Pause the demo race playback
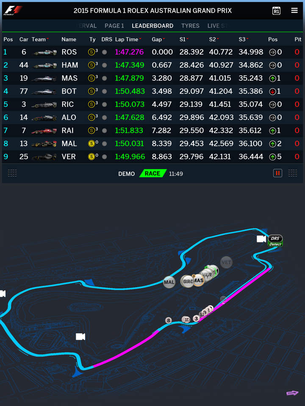The width and height of the screenshot is (305, 406). pyautogui.click(x=277, y=173)
